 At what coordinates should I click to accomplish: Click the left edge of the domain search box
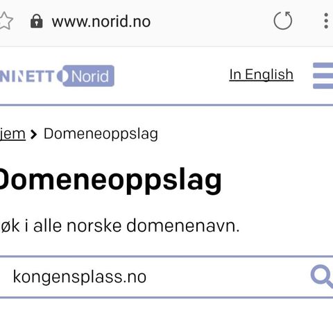pyautogui.click(x=6, y=277)
